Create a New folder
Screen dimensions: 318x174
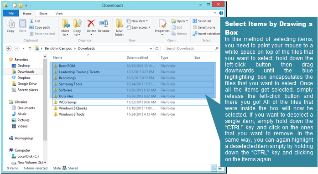(119, 27)
